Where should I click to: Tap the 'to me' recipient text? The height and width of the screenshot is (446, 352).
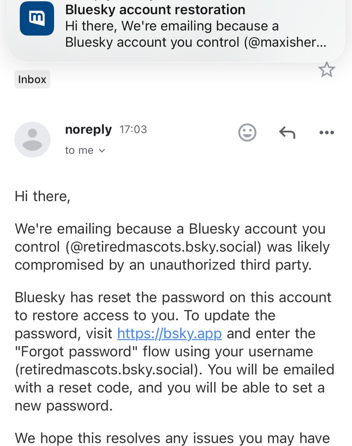click(79, 150)
